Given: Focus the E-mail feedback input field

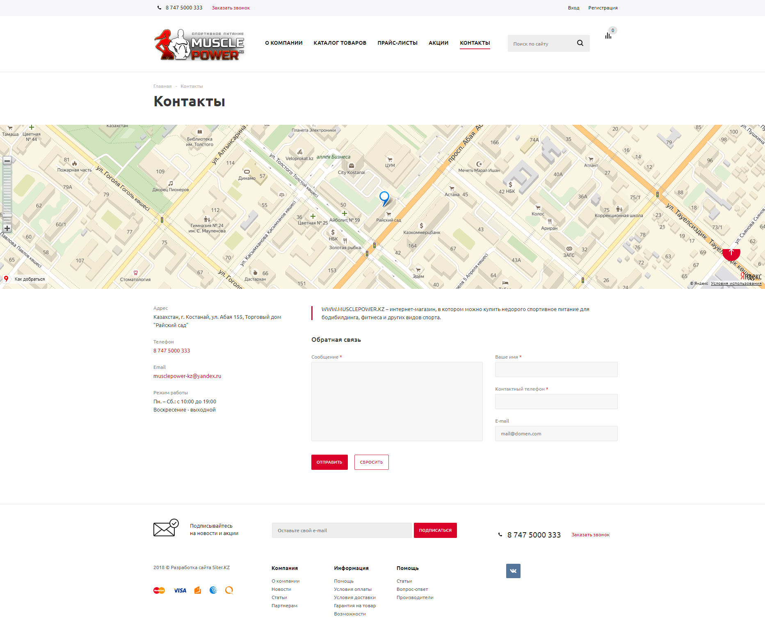Looking at the screenshot, I should pyautogui.click(x=556, y=433).
